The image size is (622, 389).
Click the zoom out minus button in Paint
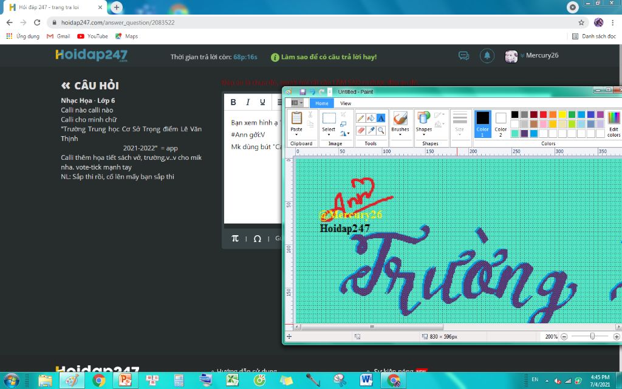(564, 337)
